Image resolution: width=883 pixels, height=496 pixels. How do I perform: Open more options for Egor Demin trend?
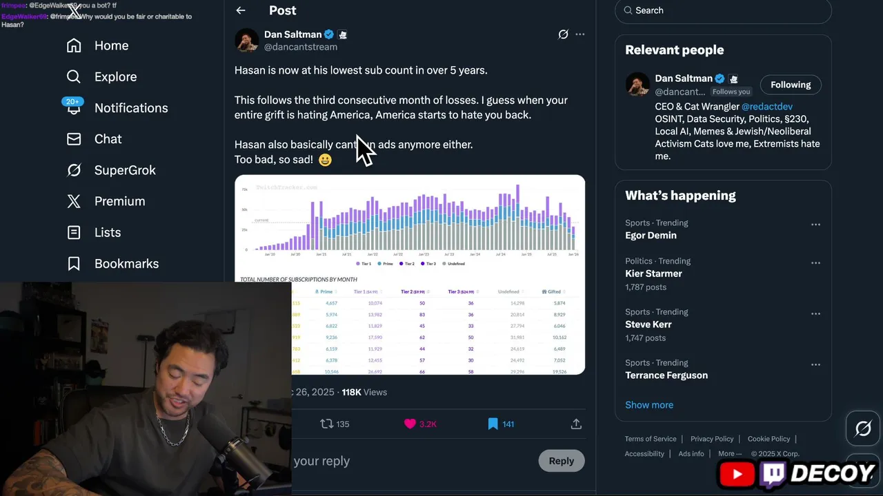(815, 225)
